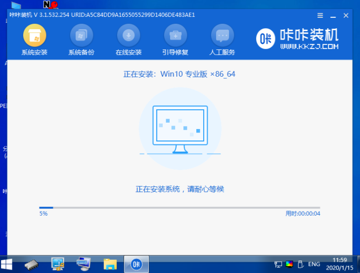Click the installation progress bar
Image resolution: width=360 pixels, height=273 pixels.
click(180, 208)
